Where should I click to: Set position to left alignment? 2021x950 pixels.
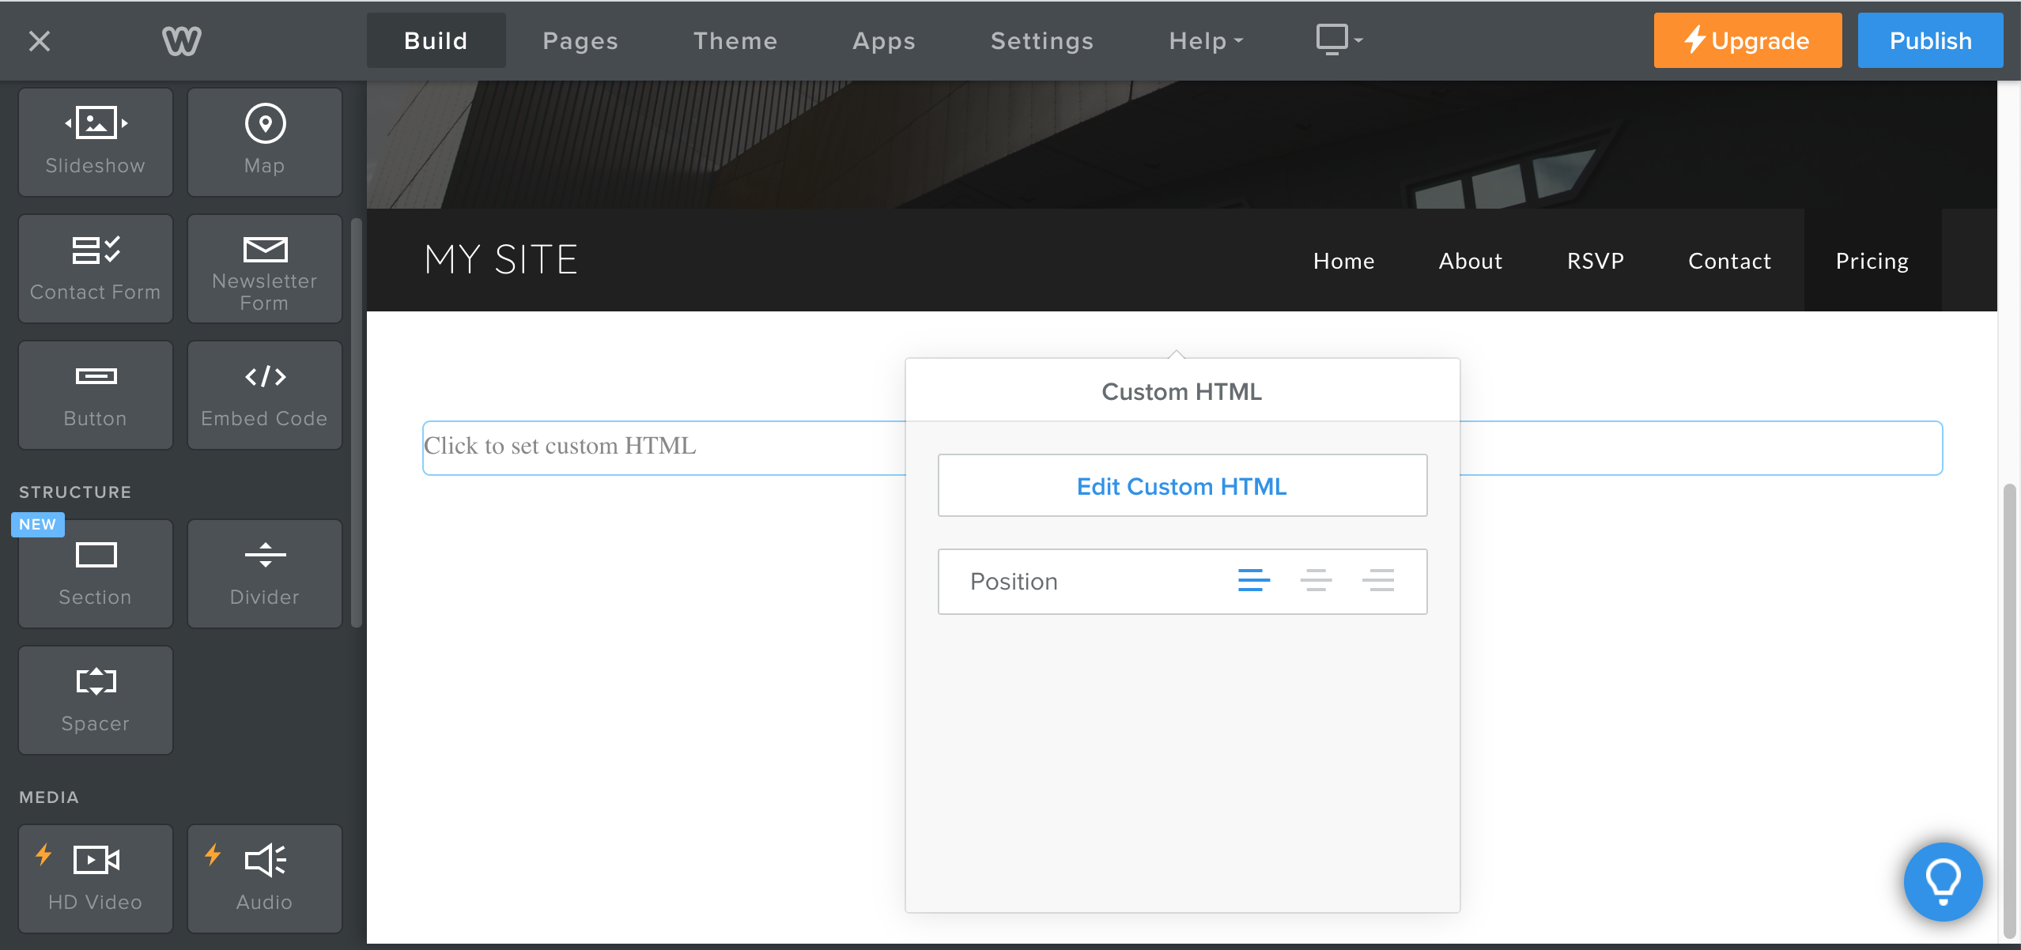coord(1253,581)
